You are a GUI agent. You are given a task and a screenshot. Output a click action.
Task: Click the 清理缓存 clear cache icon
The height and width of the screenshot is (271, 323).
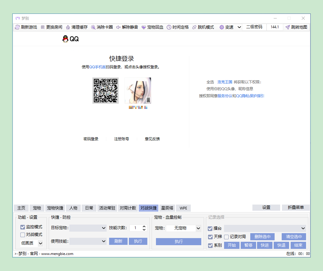pos(68,27)
